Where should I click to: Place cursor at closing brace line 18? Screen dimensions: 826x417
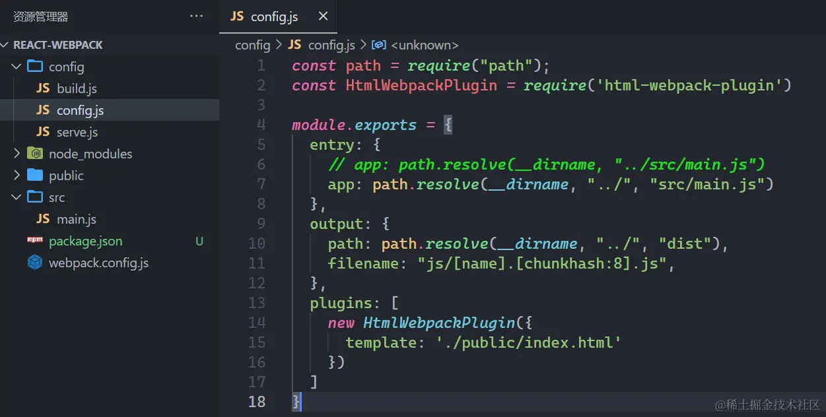coord(296,402)
